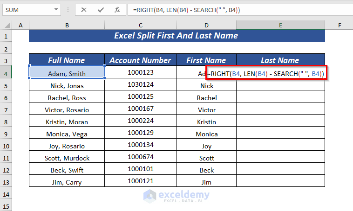Click the Full Name header cell
The width and height of the screenshot is (353, 211).
tap(67, 60)
